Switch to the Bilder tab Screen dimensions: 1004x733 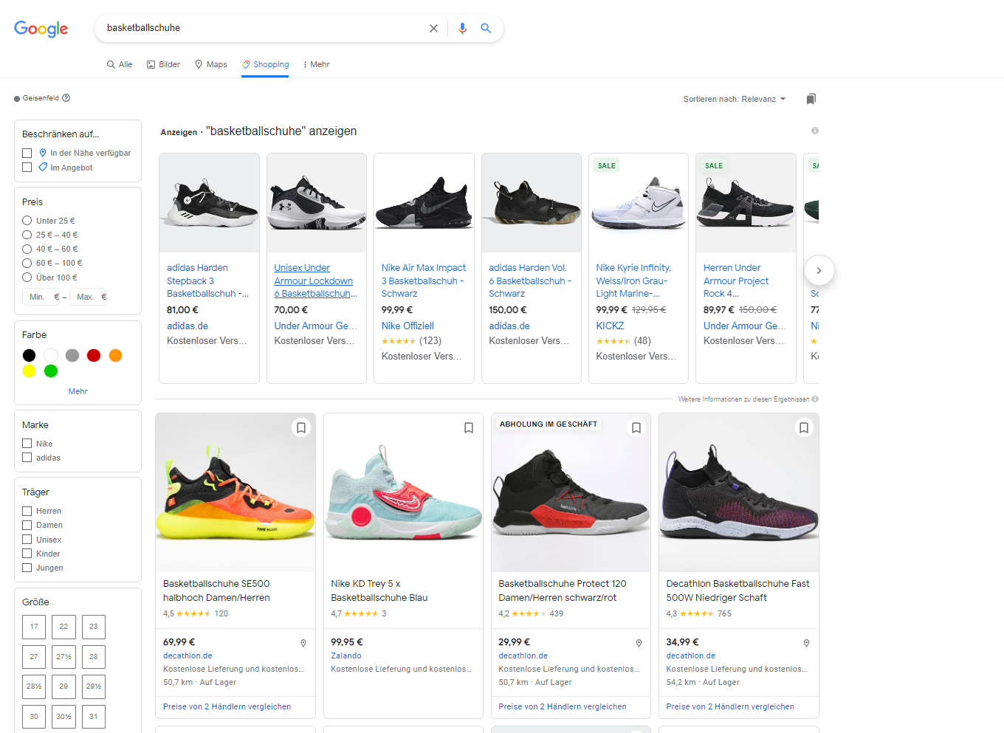click(163, 64)
